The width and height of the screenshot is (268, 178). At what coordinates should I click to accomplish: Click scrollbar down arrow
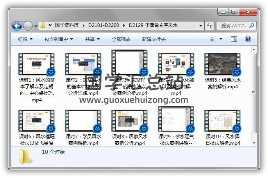254,143
